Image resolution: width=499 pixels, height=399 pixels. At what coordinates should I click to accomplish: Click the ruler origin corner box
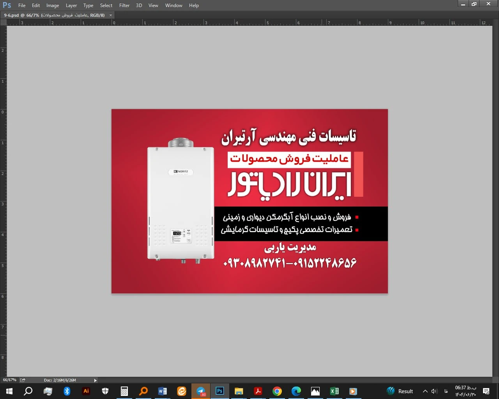[x=4, y=23]
